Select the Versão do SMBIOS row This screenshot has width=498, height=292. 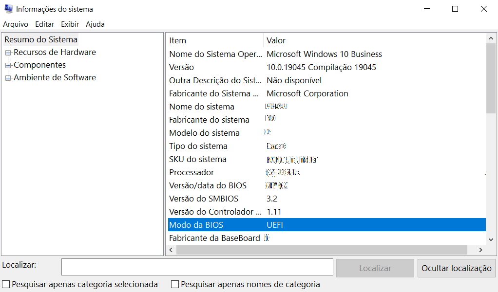[x=203, y=199]
